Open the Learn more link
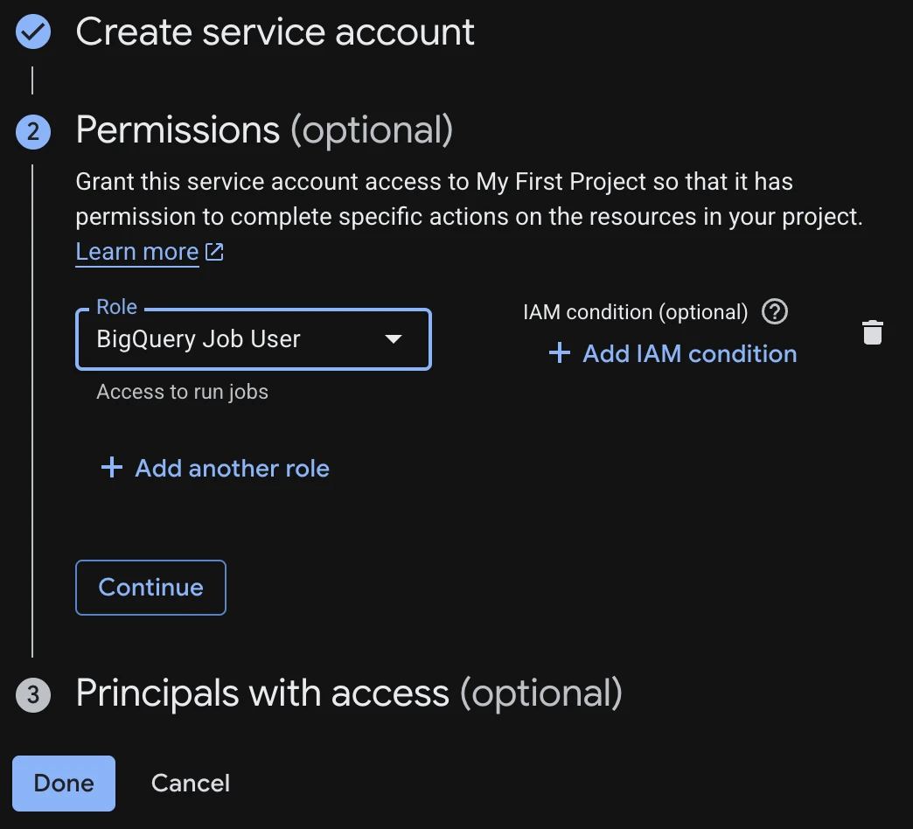Viewport: 913px width, 829px height. pyautogui.click(x=137, y=252)
